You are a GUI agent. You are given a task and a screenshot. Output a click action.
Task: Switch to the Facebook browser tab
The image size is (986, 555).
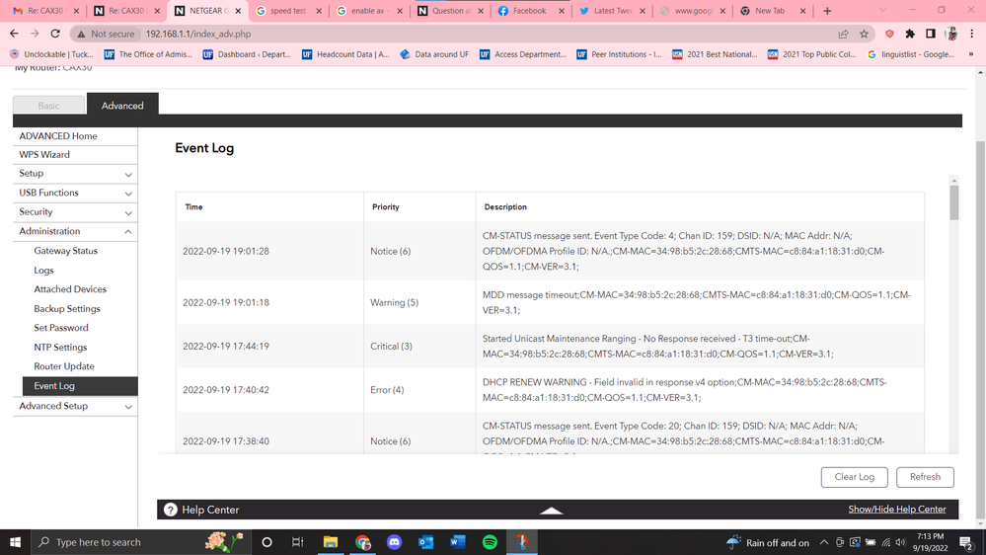pyautogui.click(x=529, y=11)
